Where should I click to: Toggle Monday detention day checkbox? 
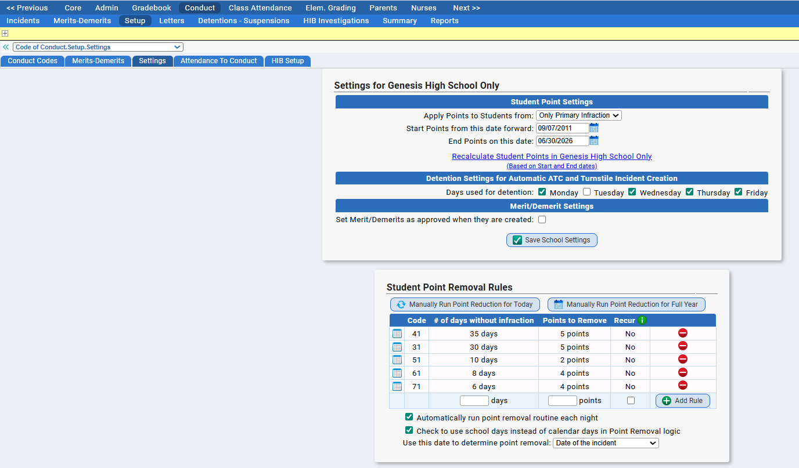542,192
